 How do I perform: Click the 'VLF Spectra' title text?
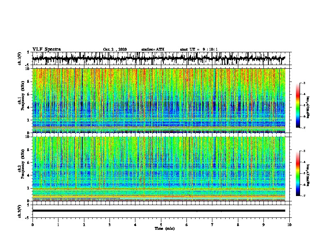[x=47, y=49]
